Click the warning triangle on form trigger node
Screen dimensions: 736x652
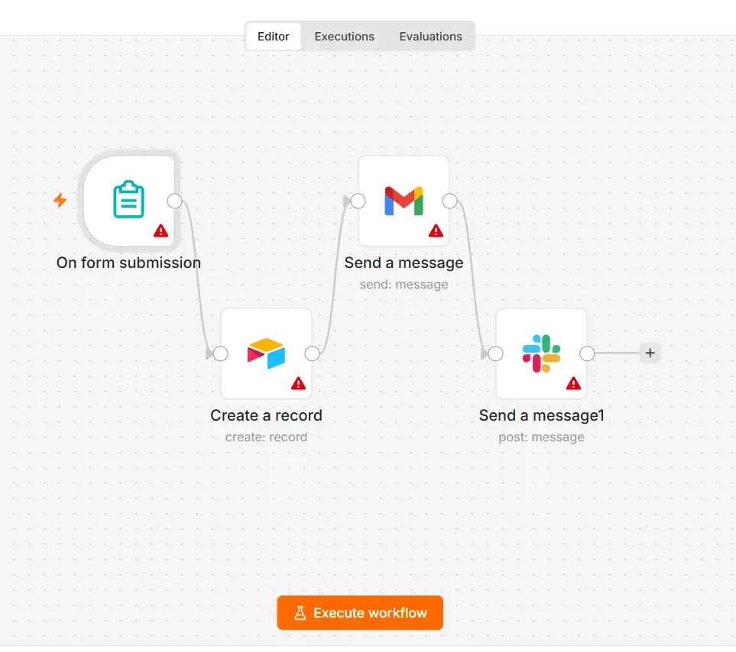(x=160, y=231)
